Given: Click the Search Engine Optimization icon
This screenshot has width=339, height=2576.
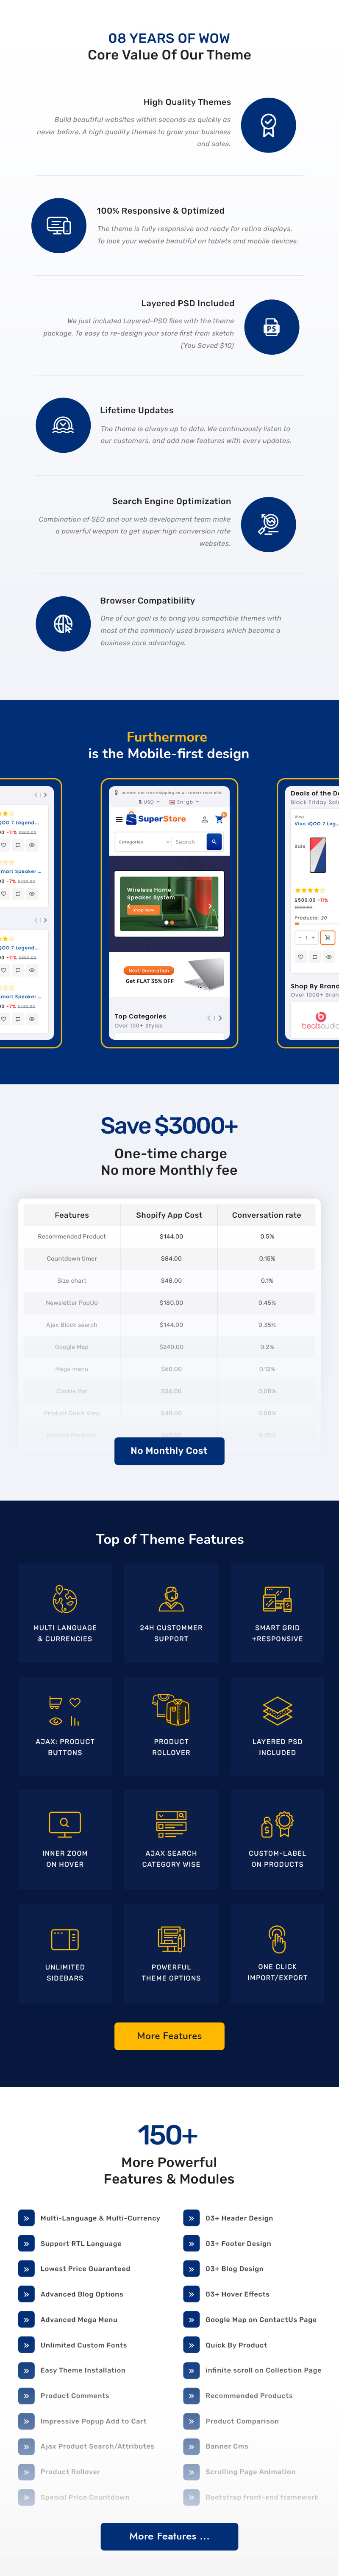Looking at the screenshot, I should click(268, 523).
